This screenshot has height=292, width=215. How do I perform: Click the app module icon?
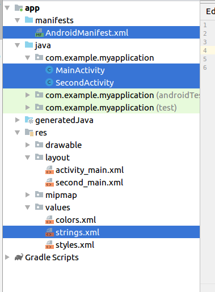pyautogui.click(x=19, y=8)
